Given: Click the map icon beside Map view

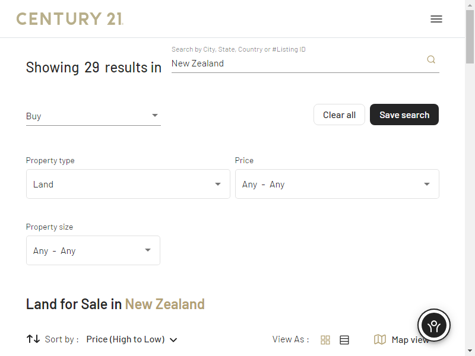Looking at the screenshot, I should (x=380, y=339).
